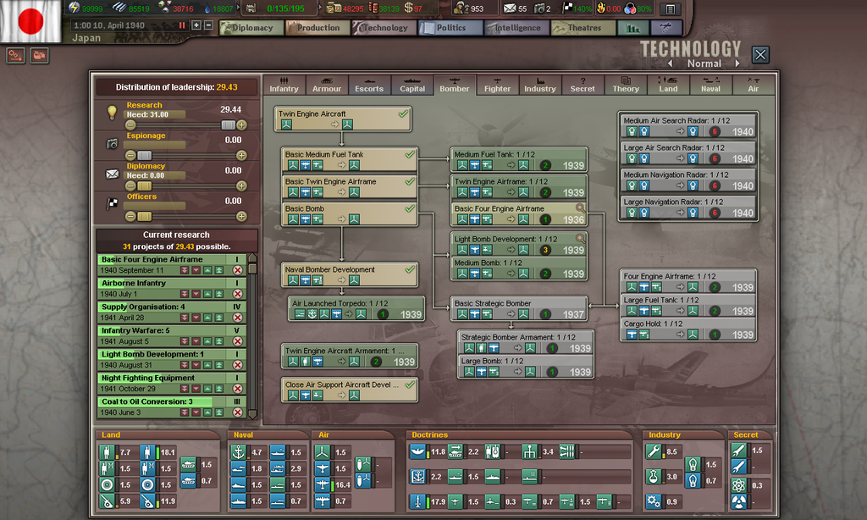The image size is (867, 520).
Task: Move Light Bomb Development up one
Action: (x=207, y=365)
